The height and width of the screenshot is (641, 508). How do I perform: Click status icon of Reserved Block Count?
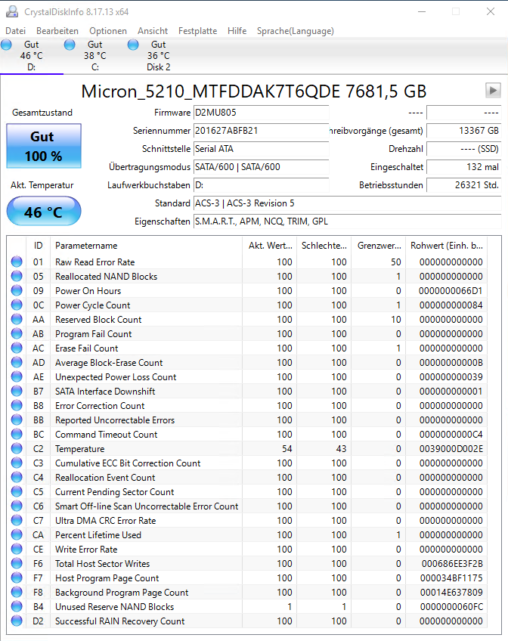point(17,319)
